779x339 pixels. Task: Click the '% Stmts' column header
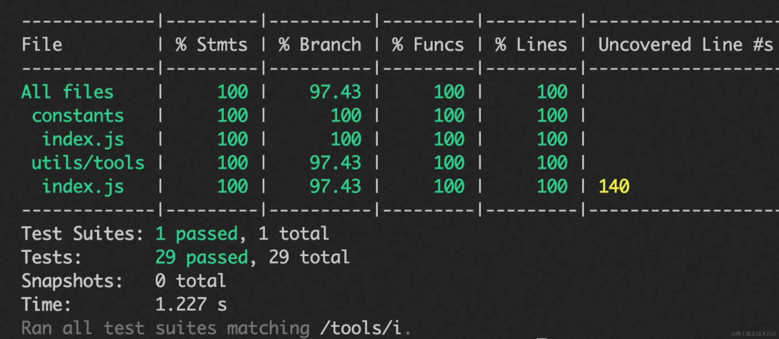click(x=211, y=45)
